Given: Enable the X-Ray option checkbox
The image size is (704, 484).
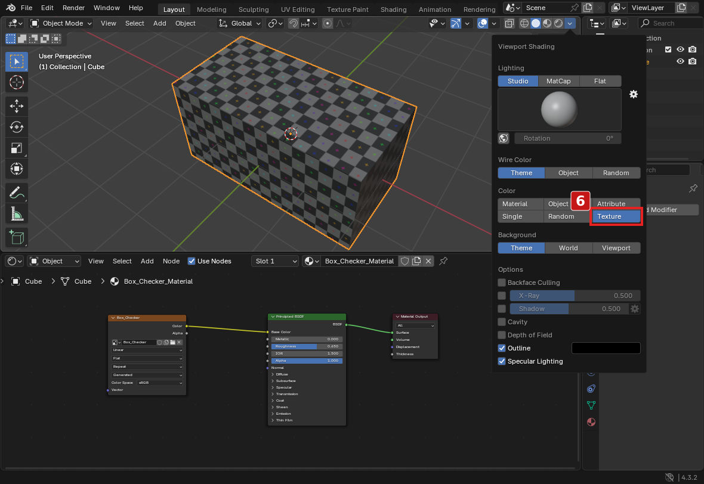Looking at the screenshot, I should point(502,296).
